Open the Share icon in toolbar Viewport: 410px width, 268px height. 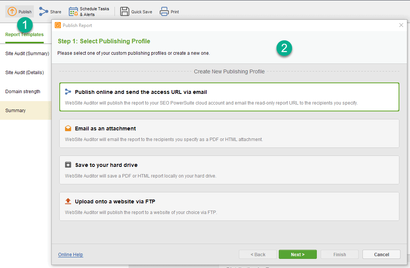click(x=43, y=11)
